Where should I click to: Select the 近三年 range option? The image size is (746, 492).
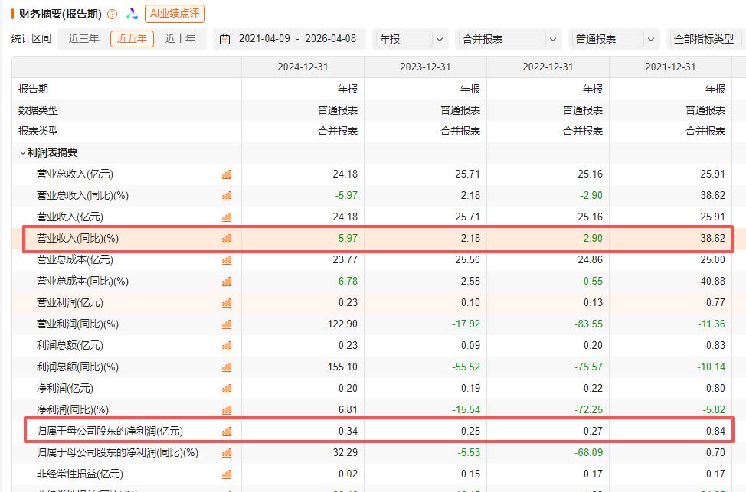click(83, 39)
